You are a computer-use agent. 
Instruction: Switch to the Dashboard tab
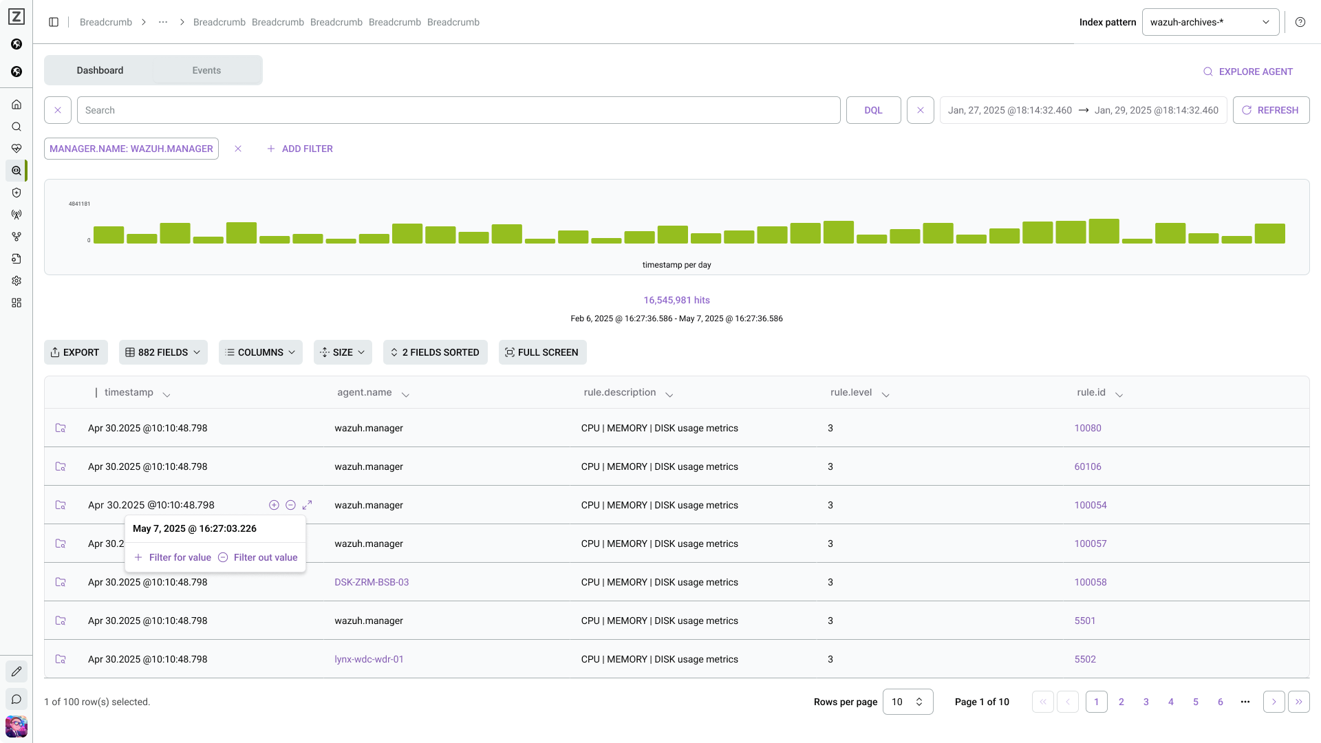click(x=100, y=70)
